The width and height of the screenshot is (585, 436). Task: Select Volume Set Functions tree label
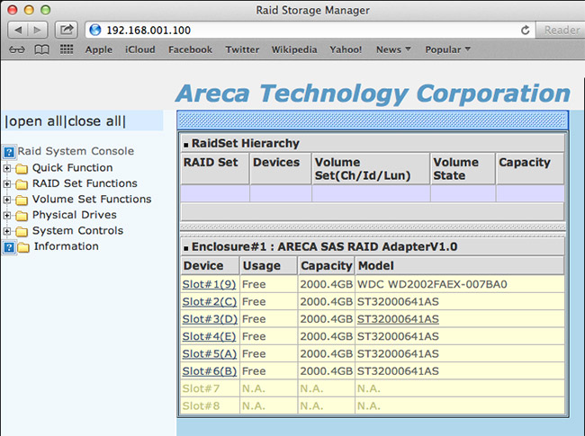click(92, 199)
